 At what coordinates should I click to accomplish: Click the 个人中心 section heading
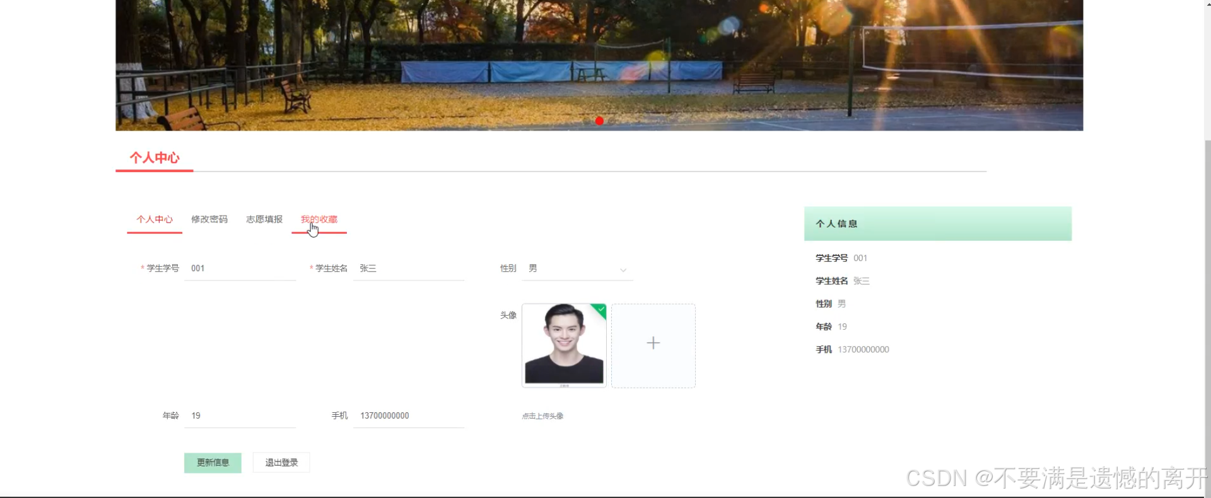pos(155,158)
